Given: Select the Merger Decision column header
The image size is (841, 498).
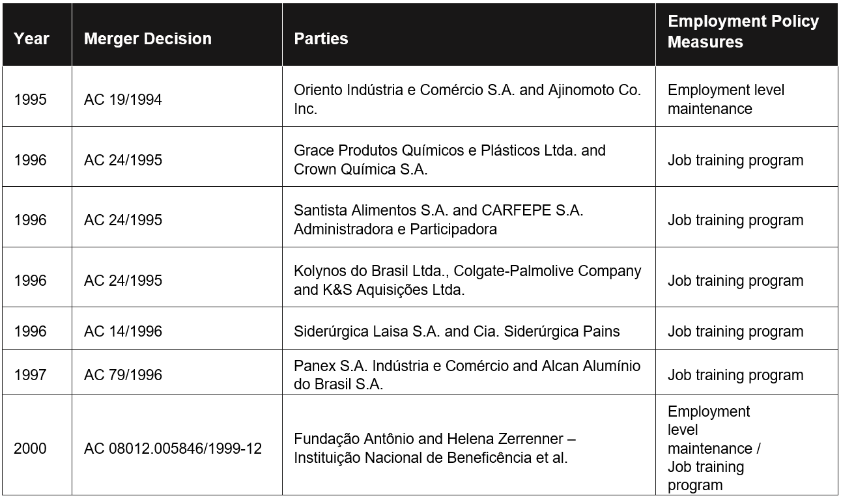Looking at the screenshot, I should click(177, 35).
